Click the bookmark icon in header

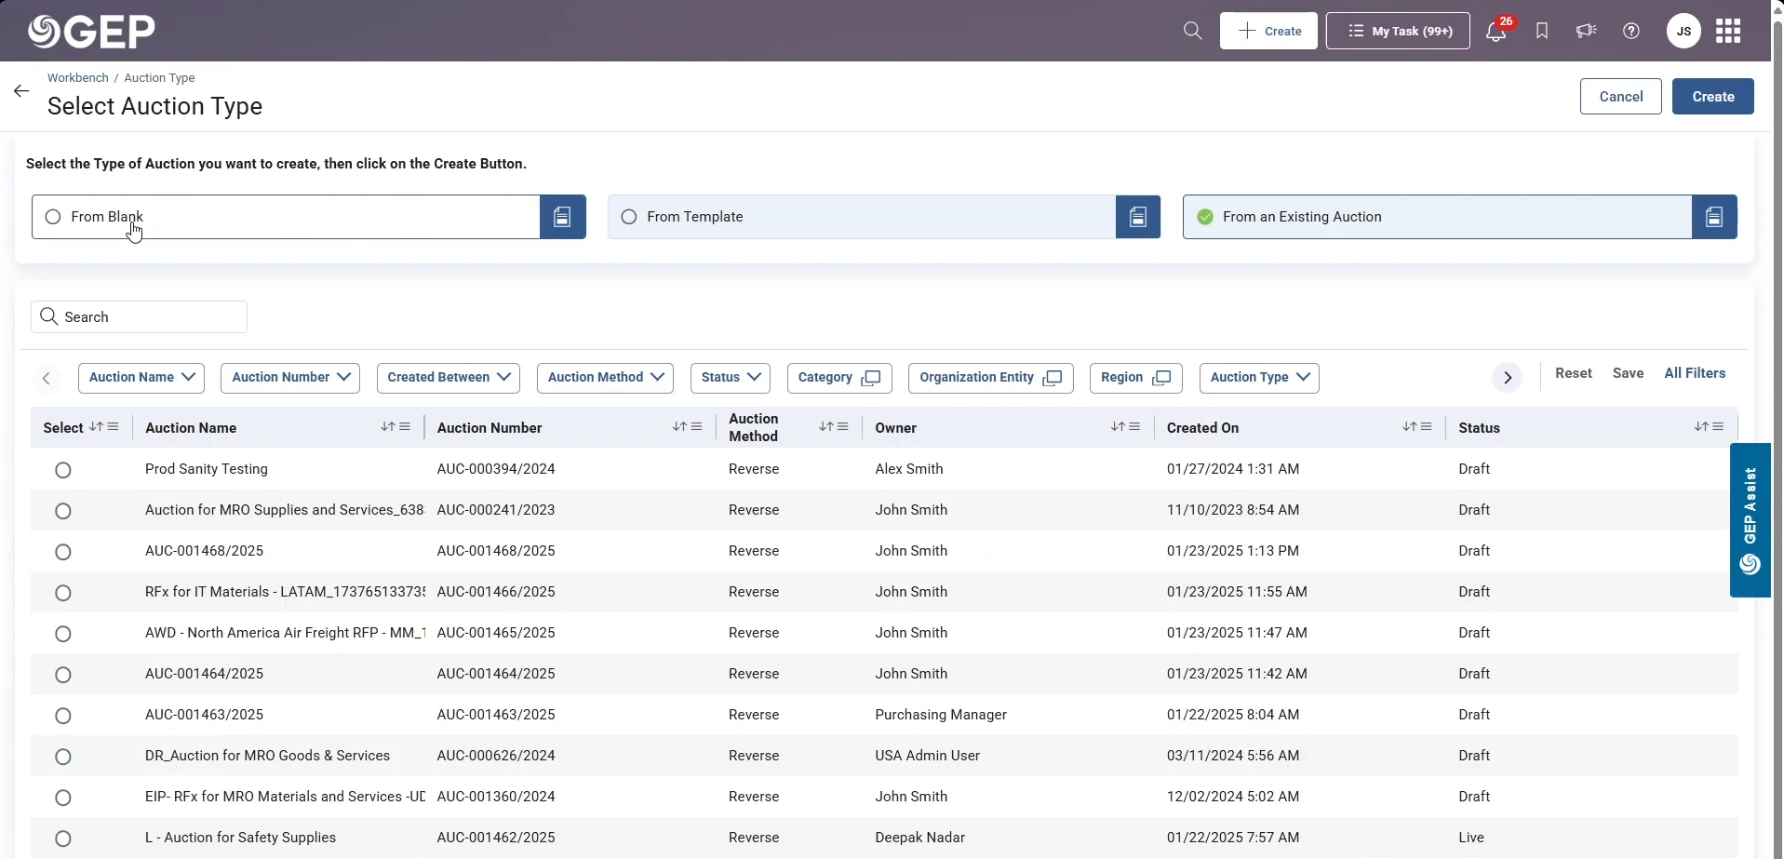(x=1542, y=31)
